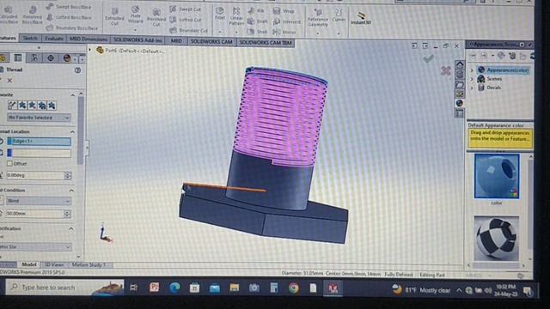This screenshot has height=309, width=550.
Task: Select the Draft tool
Action: (x=258, y=21)
